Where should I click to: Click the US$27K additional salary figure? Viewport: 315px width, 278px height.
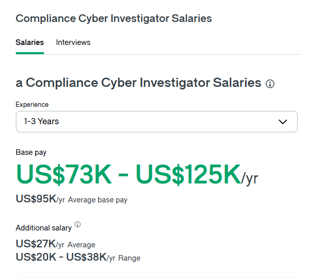36,244
